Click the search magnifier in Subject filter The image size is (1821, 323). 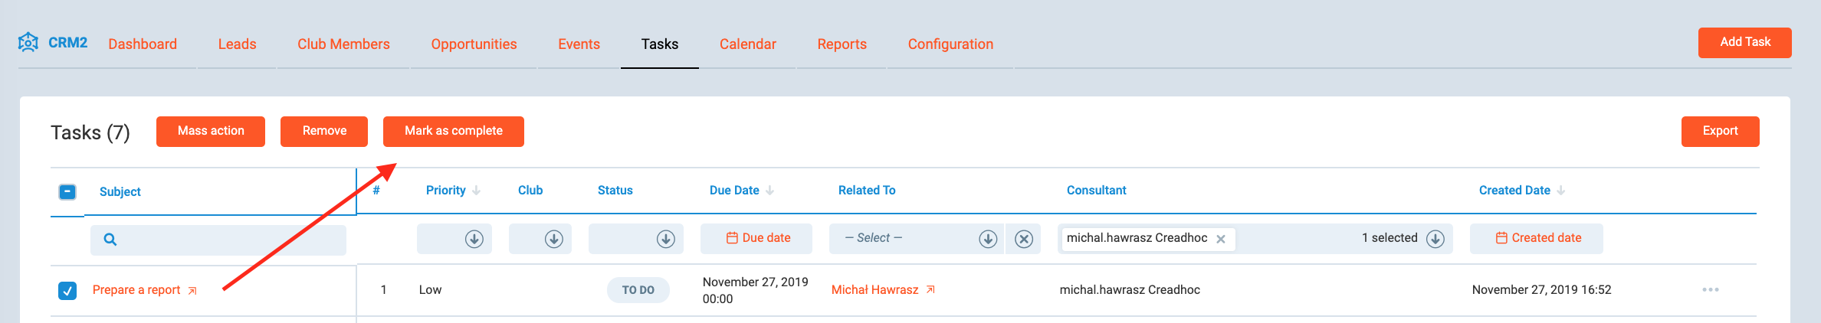tap(110, 240)
